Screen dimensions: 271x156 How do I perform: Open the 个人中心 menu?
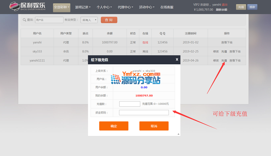(104, 7)
